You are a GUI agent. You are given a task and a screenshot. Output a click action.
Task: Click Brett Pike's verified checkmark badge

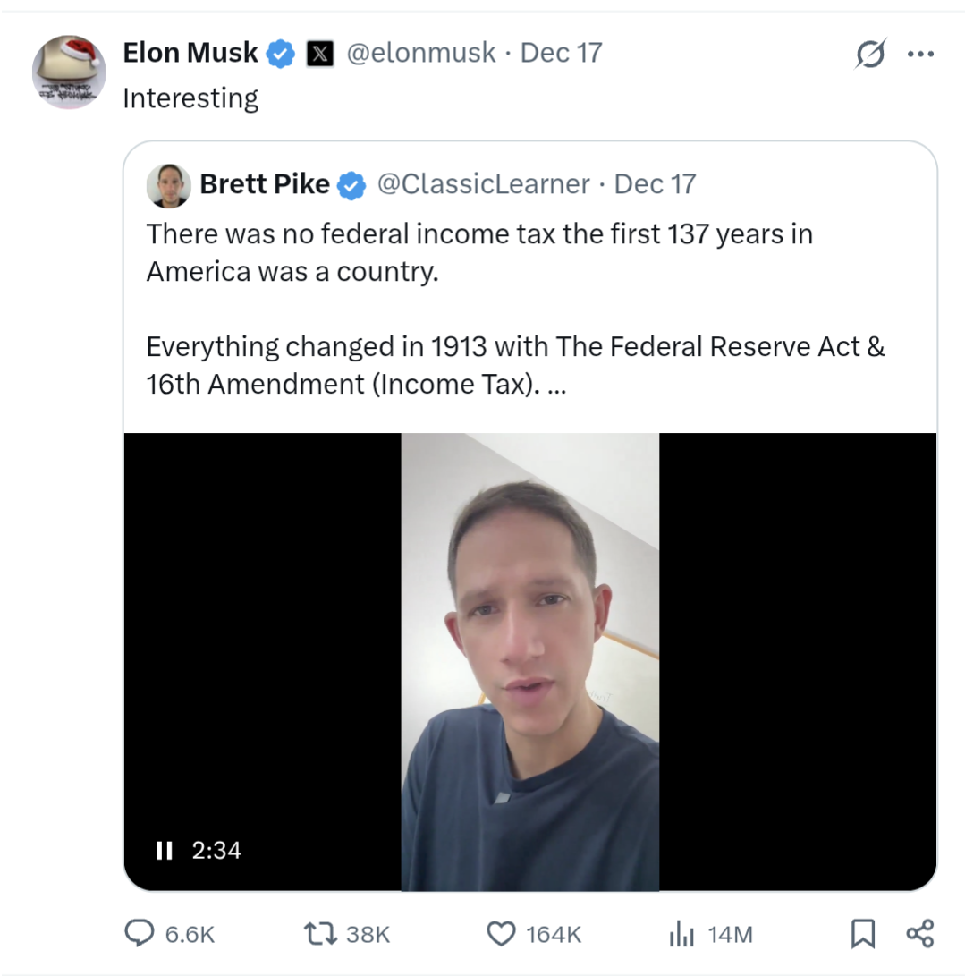[x=351, y=185]
